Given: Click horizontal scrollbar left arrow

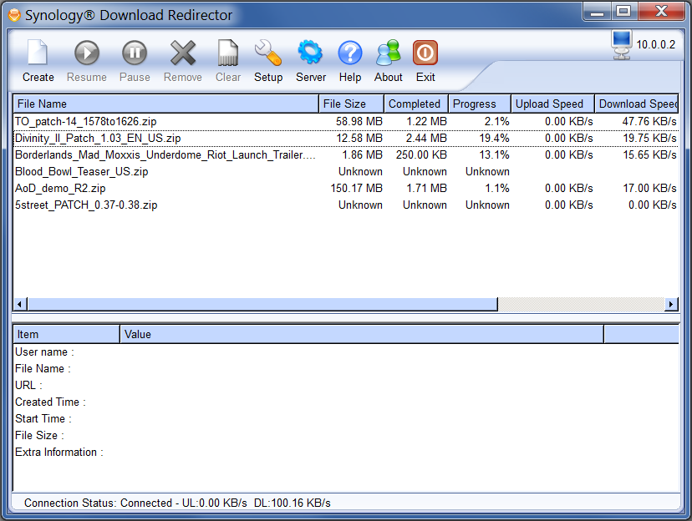Looking at the screenshot, I should pyautogui.click(x=20, y=304).
